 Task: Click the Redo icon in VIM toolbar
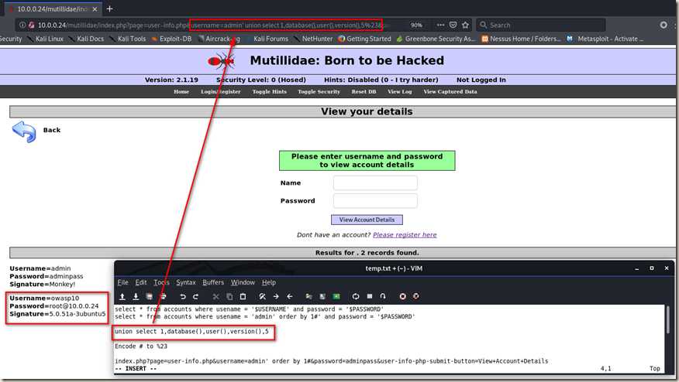196,296
